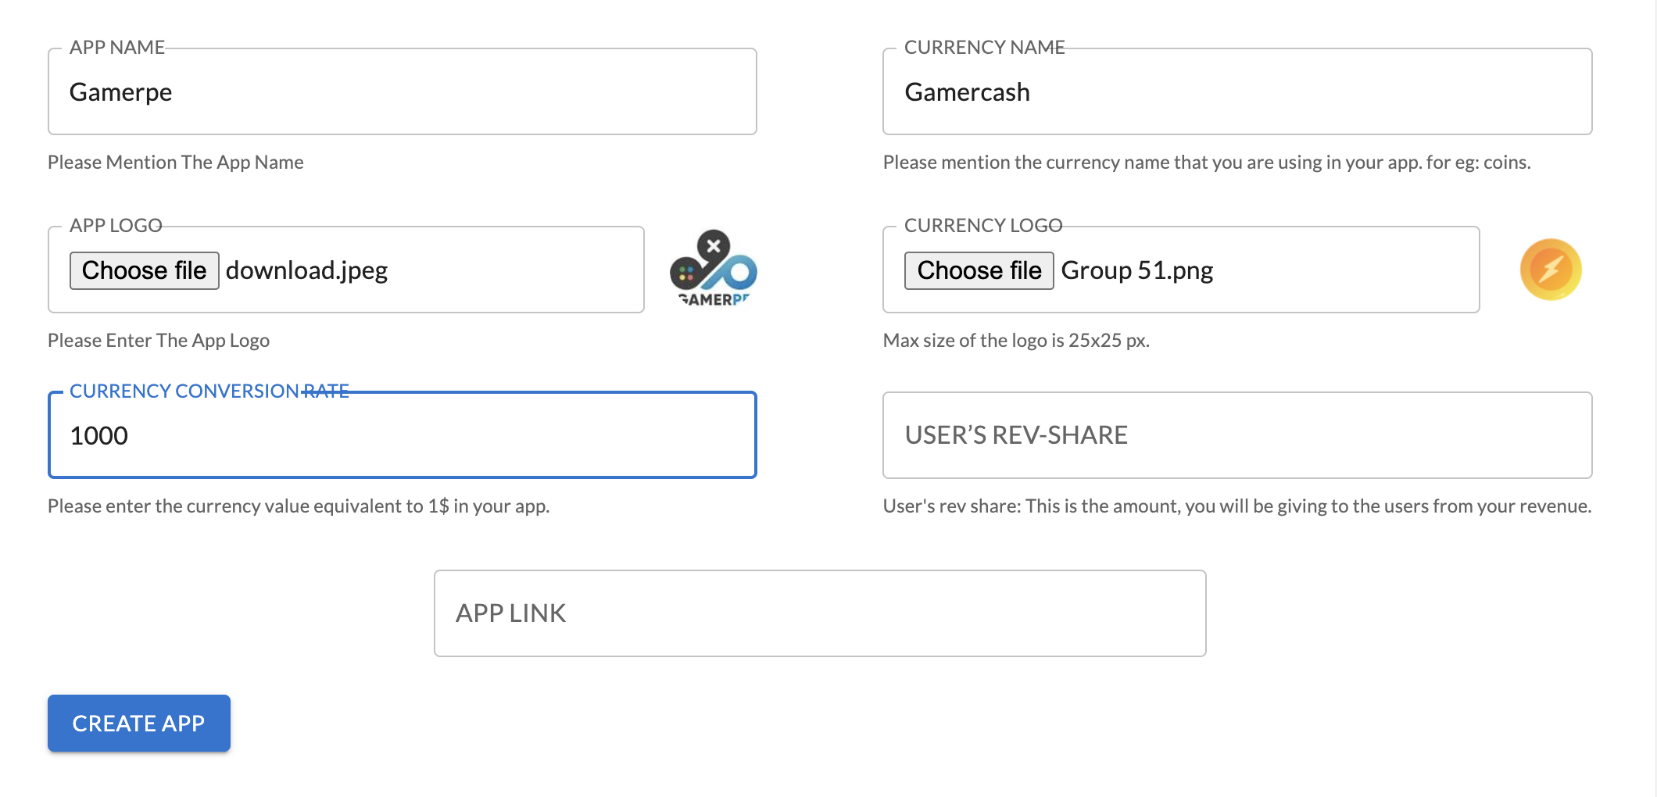Click the Gamerpe app logo preview image

(713, 269)
